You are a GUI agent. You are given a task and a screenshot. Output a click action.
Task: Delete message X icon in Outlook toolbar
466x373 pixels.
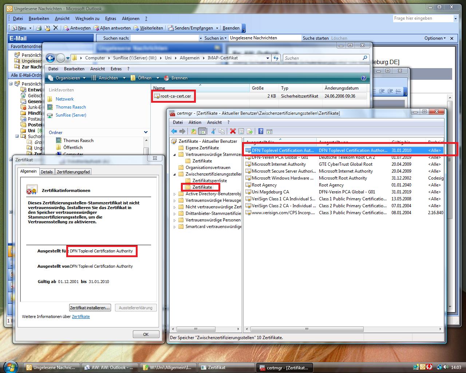pos(55,28)
